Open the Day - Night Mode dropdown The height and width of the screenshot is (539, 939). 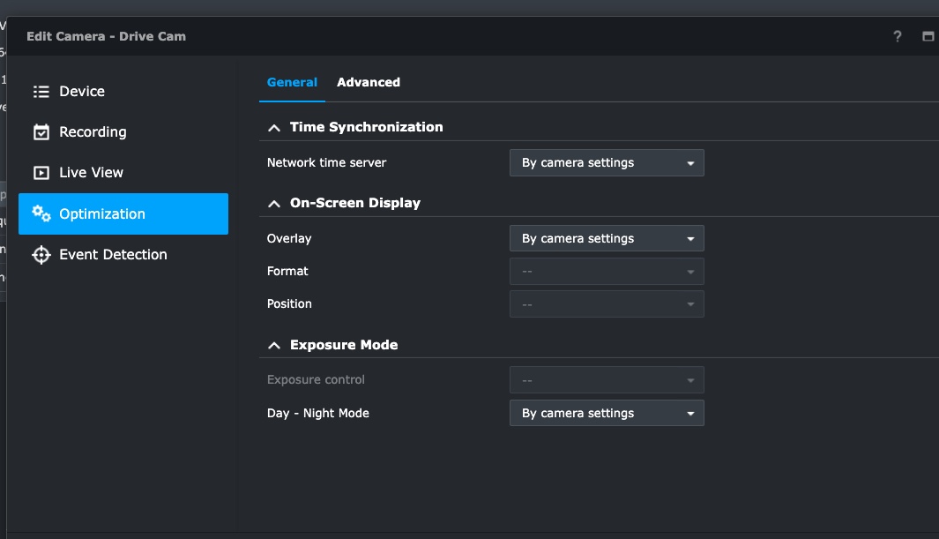pyautogui.click(x=606, y=413)
